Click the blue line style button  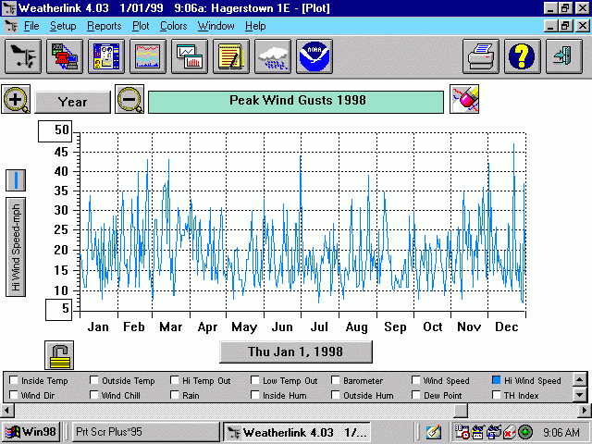[x=16, y=180]
